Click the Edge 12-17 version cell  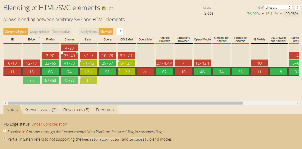click(31, 63)
